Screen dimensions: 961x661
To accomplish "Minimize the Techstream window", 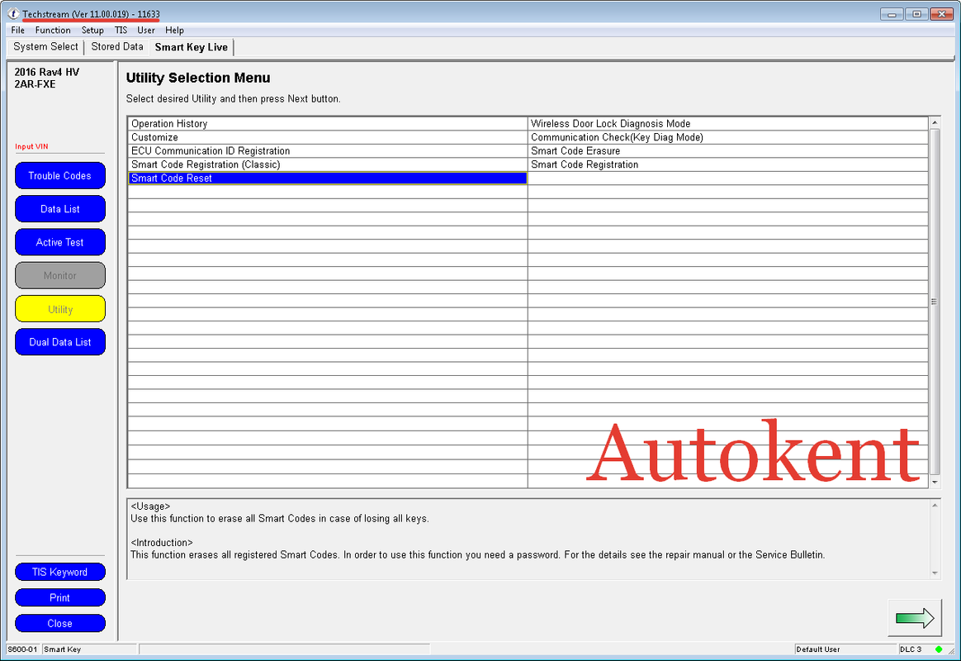I will (892, 13).
